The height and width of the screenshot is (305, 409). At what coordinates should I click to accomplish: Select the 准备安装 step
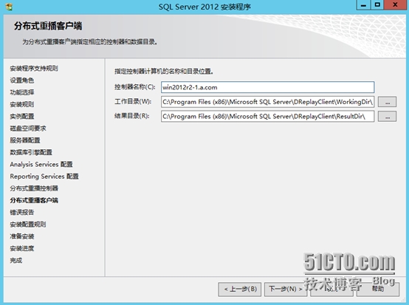22,236
